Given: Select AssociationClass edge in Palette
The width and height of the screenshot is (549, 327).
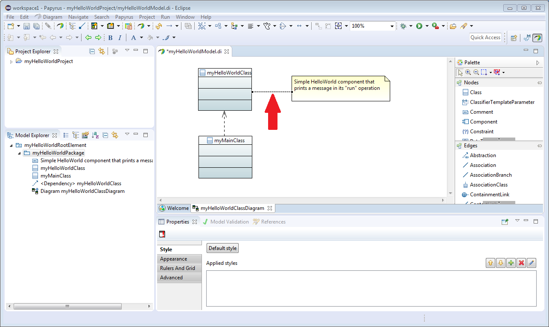Looking at the screenshot, I should coord(485,185).
